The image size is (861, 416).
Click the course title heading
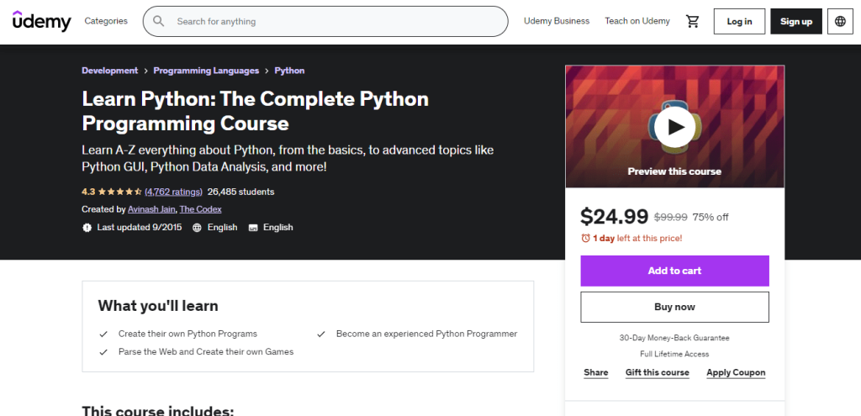coord(256,111)
